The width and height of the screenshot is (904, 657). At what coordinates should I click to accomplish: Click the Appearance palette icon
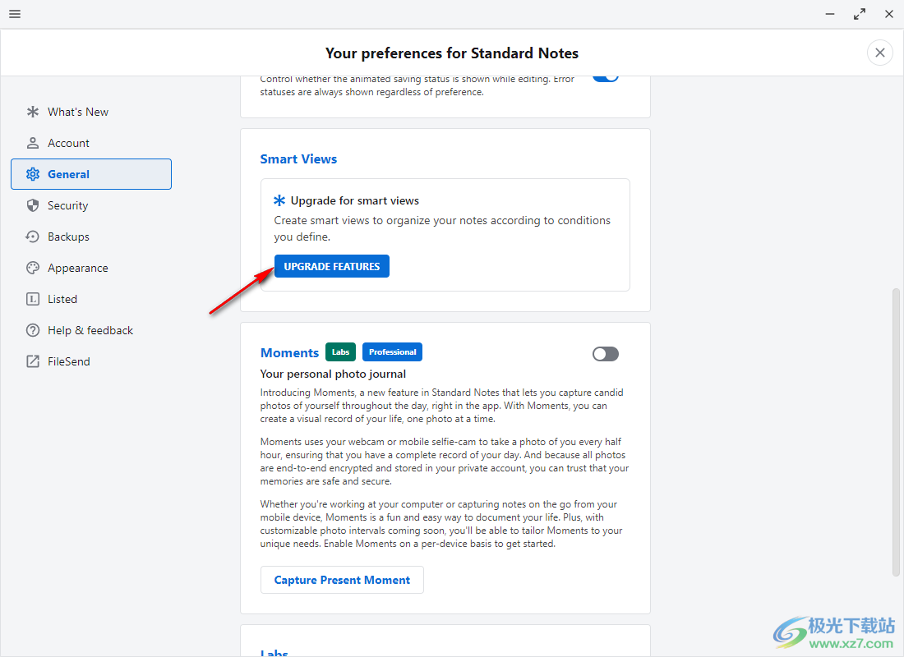click(x=33, y=268)
